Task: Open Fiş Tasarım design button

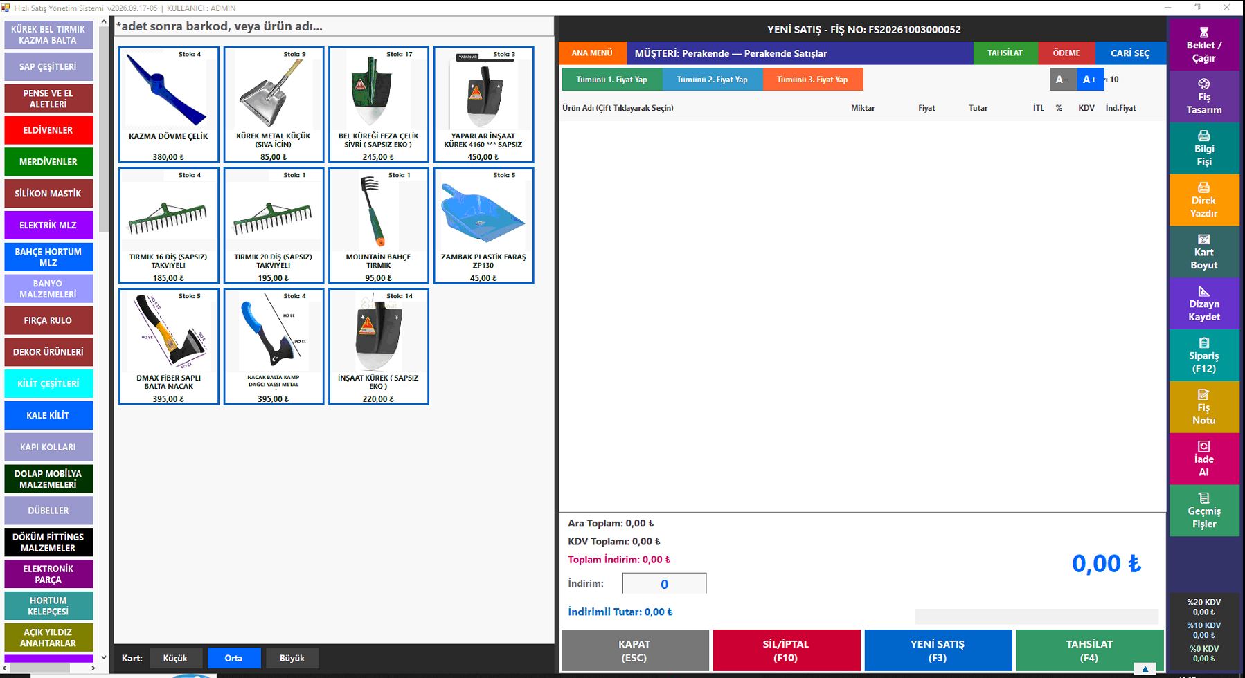Action: (1203, 96)
